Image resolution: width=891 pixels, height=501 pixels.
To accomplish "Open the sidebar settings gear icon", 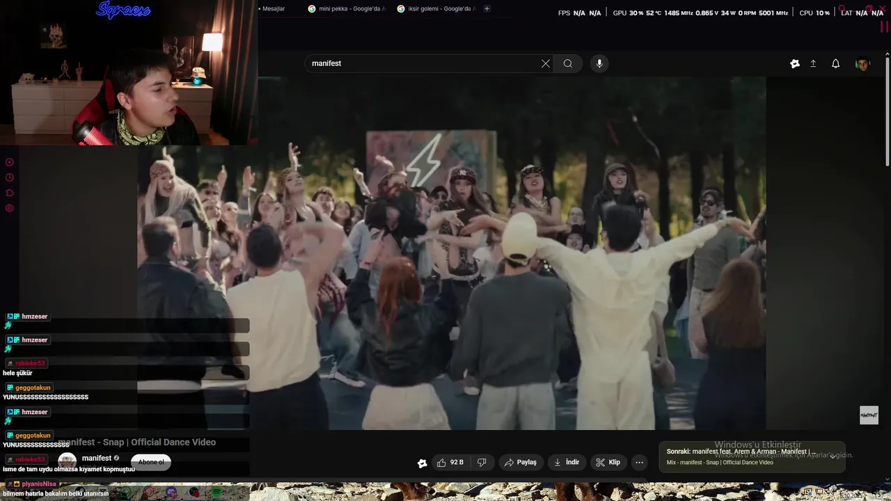I will [10, 208].
